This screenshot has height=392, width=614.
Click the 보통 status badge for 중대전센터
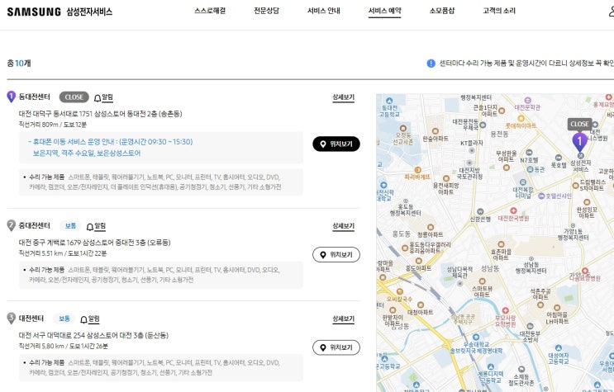click(x=70, y=226)
